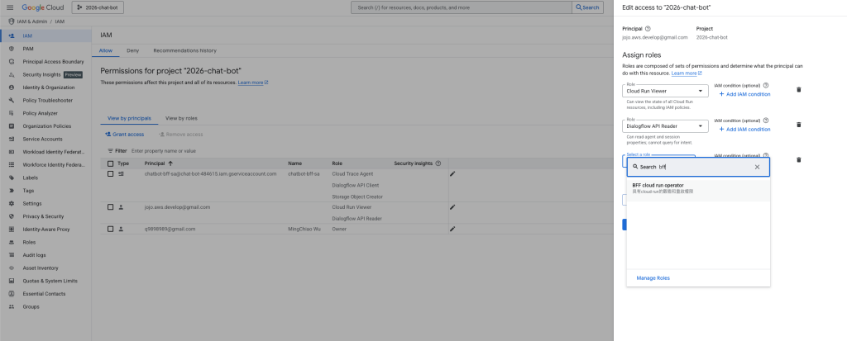Click the Identity & Organization icon

(12, 88)
